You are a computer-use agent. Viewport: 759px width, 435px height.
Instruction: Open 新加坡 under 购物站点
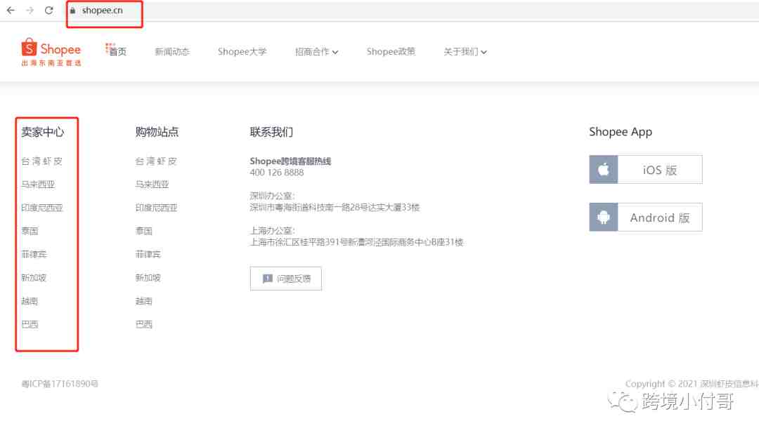click(x=148, y=277)
